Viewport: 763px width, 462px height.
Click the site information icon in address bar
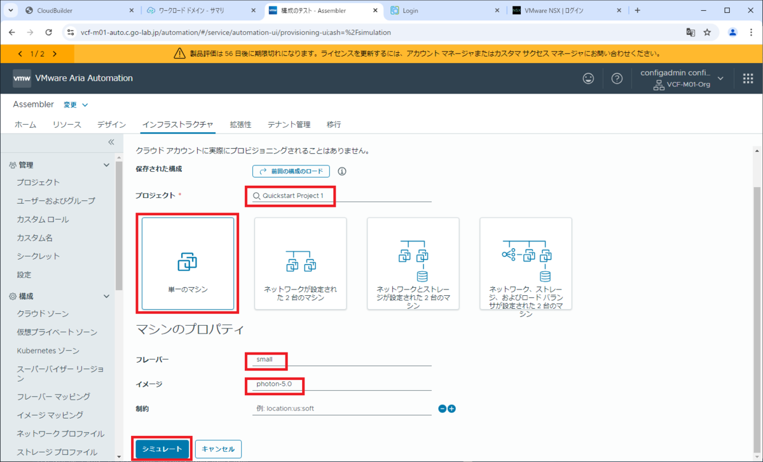coord(71,32)
